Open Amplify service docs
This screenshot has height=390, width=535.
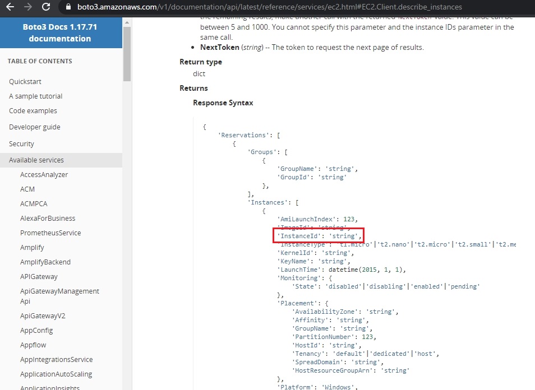click(32, 248)
